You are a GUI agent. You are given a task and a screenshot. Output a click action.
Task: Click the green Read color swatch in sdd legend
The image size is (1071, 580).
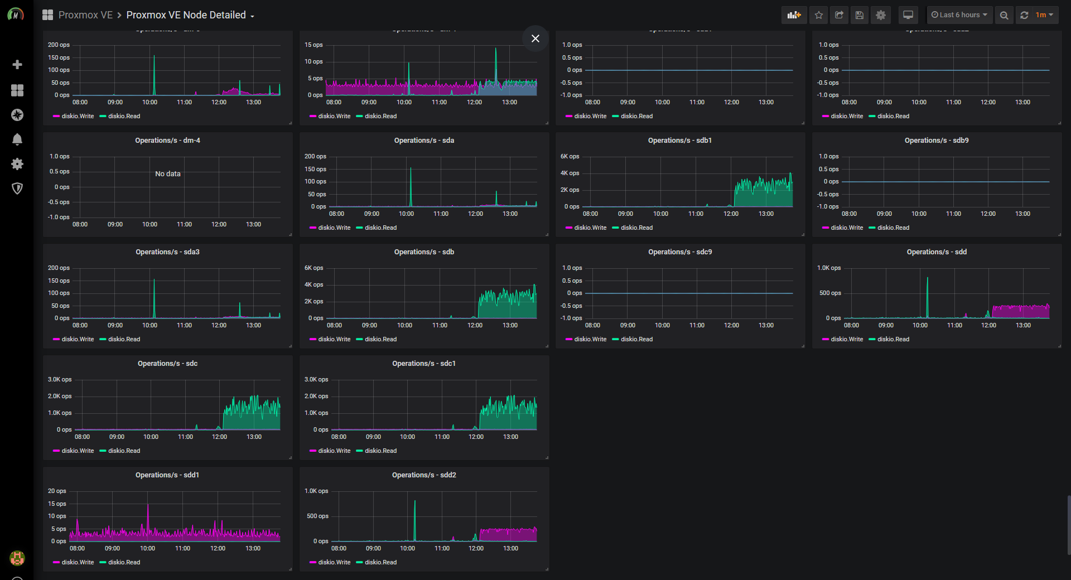872,339
